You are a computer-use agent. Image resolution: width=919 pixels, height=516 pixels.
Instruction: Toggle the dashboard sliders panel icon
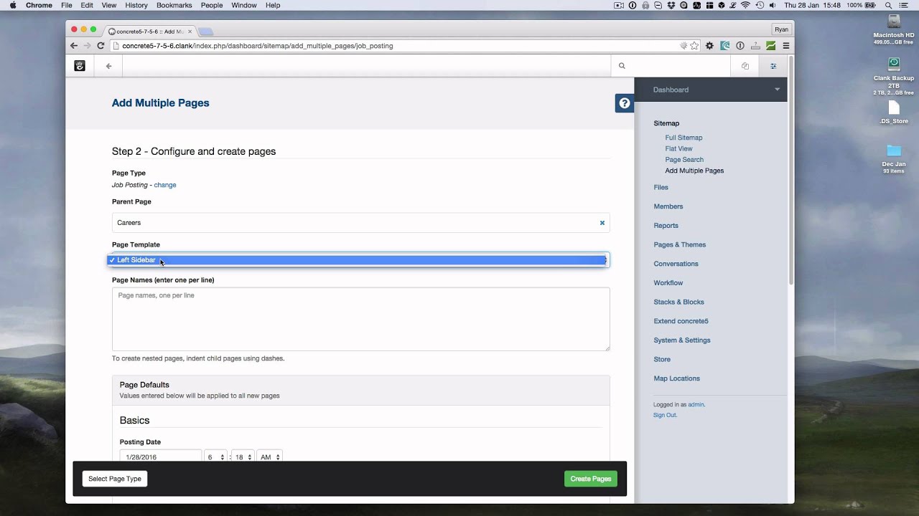(x=773, y=66)
